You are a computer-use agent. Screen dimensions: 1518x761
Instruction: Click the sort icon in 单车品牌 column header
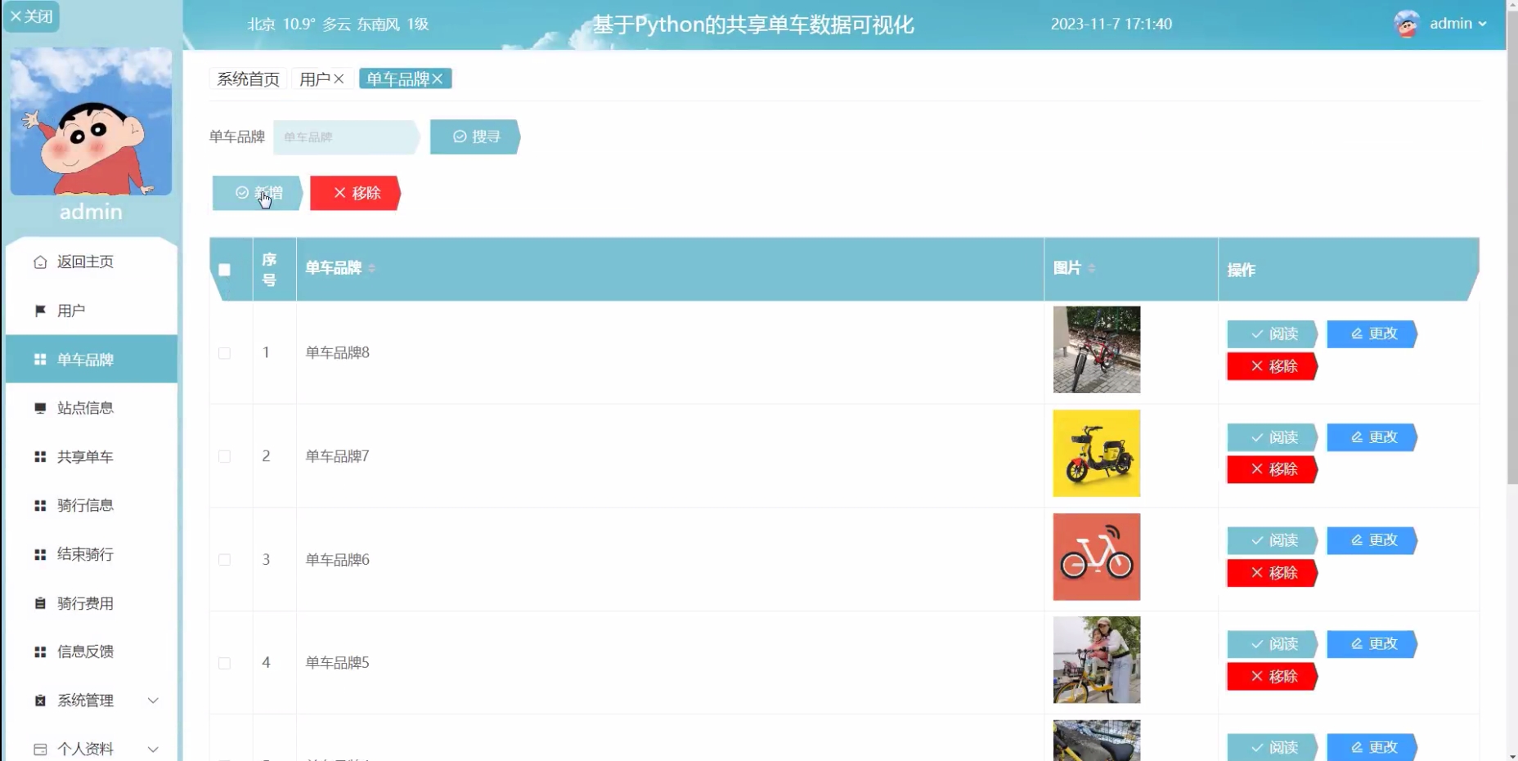372,268
